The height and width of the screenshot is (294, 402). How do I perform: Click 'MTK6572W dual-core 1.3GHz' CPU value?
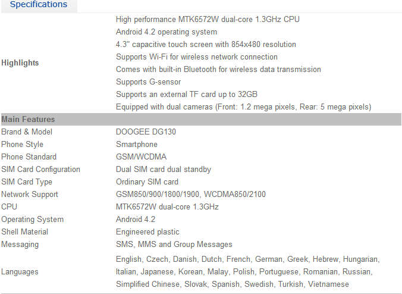point(167,207)
